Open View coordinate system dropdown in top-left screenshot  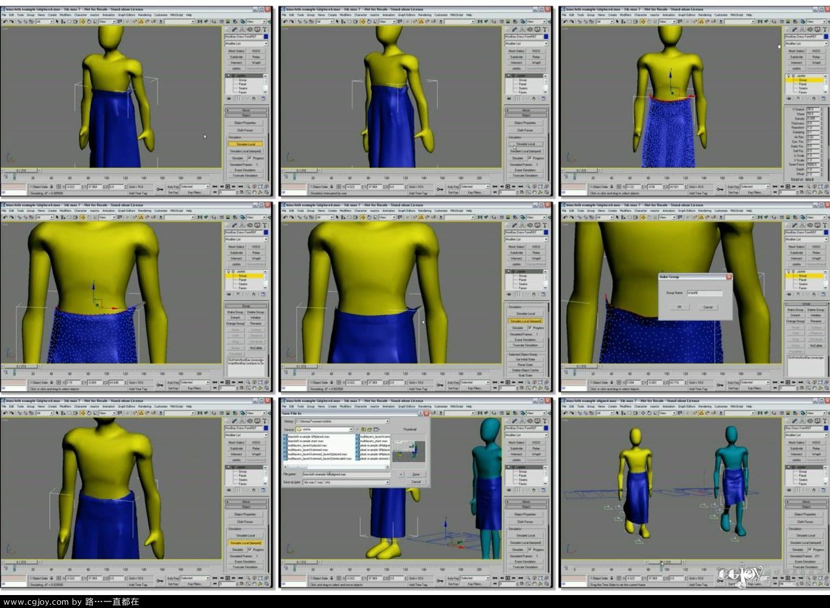pyautogui.click(x=108, y=22)
